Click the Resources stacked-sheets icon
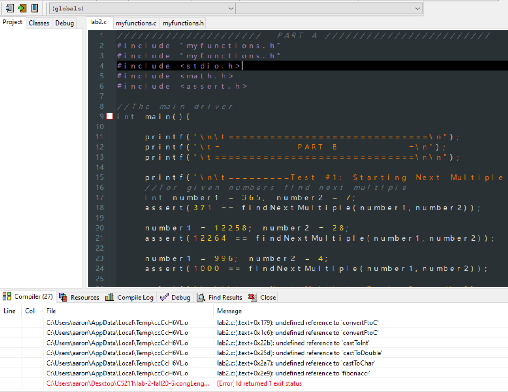Viewport: 508px width, 392px height. pos(63,297)
